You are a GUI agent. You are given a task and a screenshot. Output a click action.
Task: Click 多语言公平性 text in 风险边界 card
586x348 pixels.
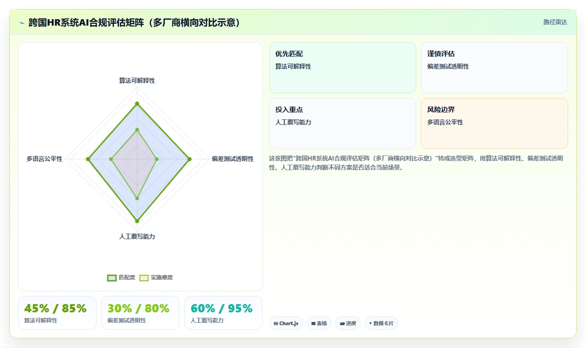[445, 122]
